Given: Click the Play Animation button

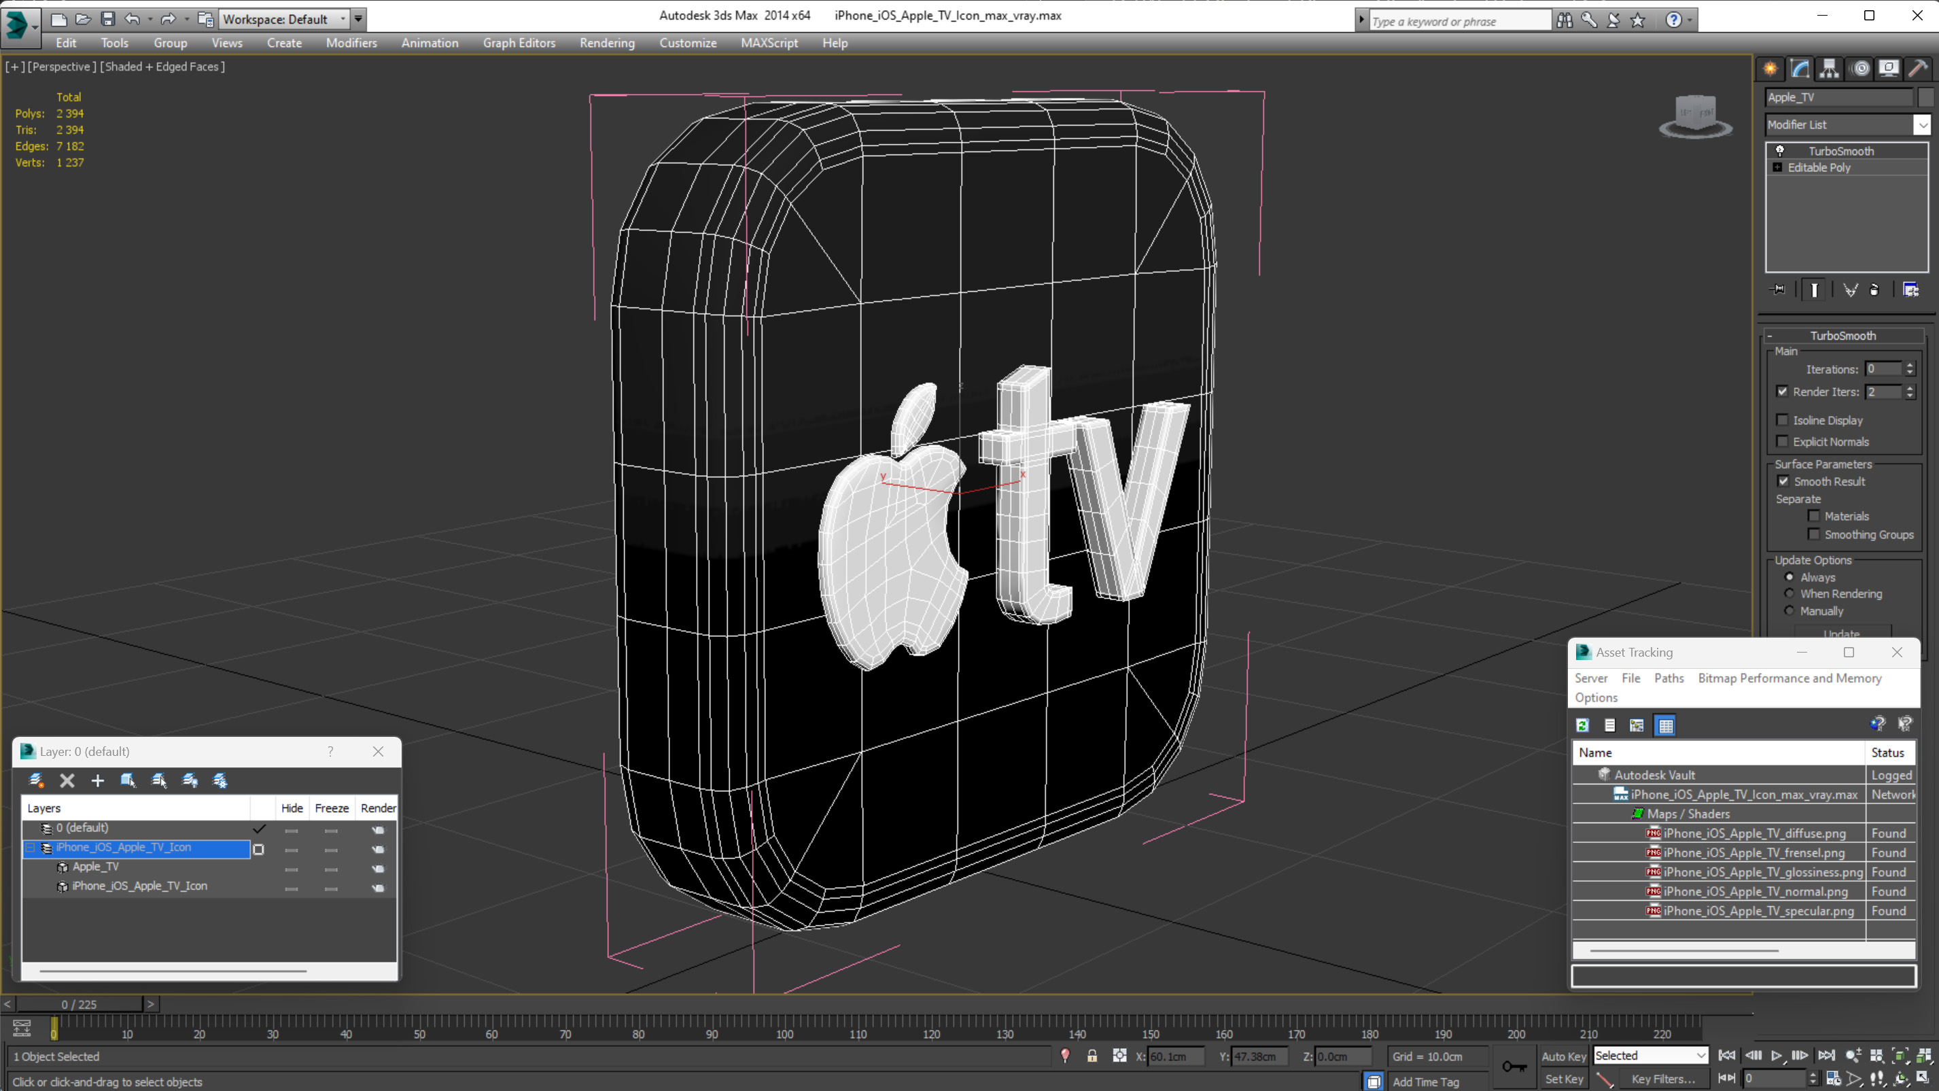Looking at the screenshot, I should 1777,1056.
